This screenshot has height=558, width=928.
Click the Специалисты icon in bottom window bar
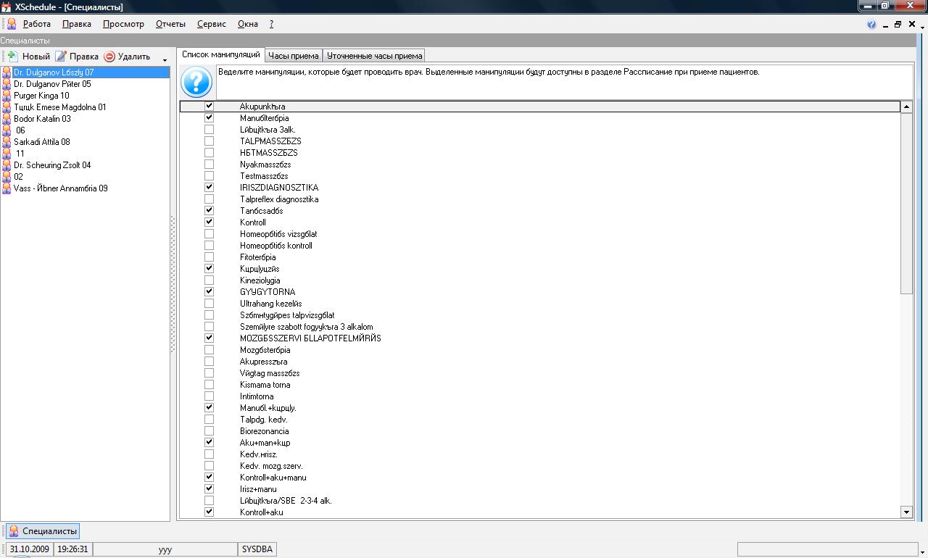tap(13, 531)
